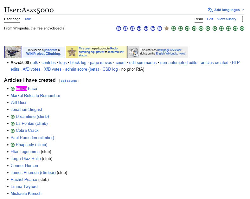Open the Dreamtime (climb) article link

pos(32,117)
